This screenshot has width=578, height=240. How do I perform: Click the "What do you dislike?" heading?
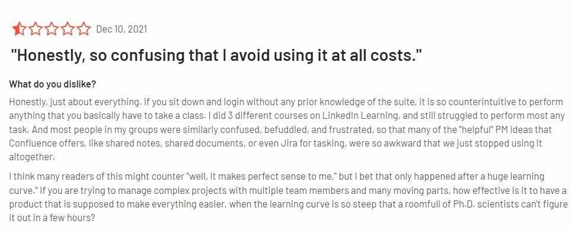52,83
